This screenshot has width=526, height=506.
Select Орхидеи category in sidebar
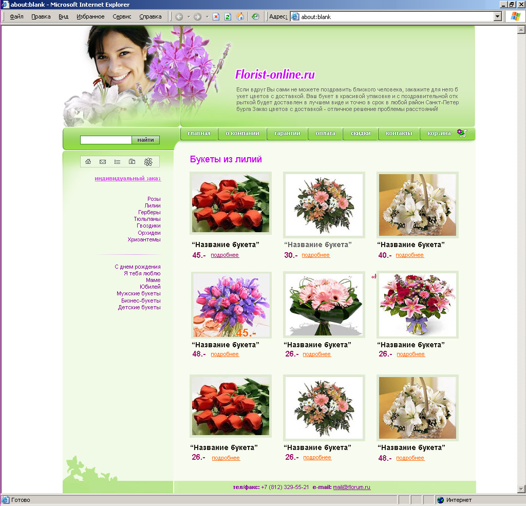(x=149, y=233)
